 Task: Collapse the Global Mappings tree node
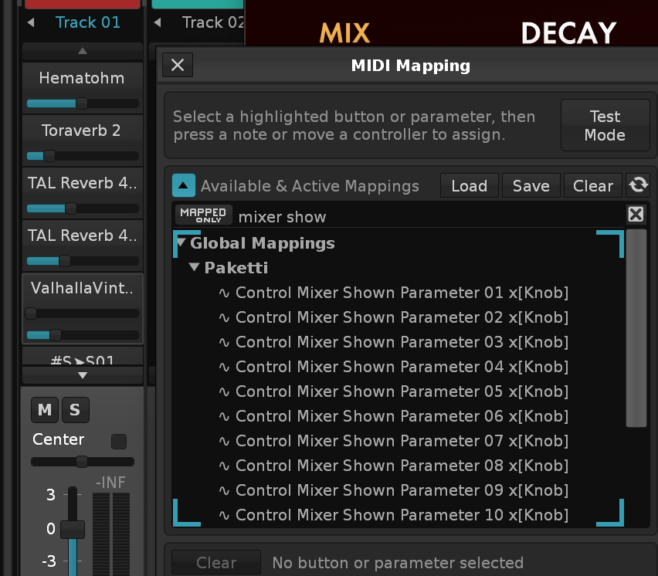[x=181, y=243]
